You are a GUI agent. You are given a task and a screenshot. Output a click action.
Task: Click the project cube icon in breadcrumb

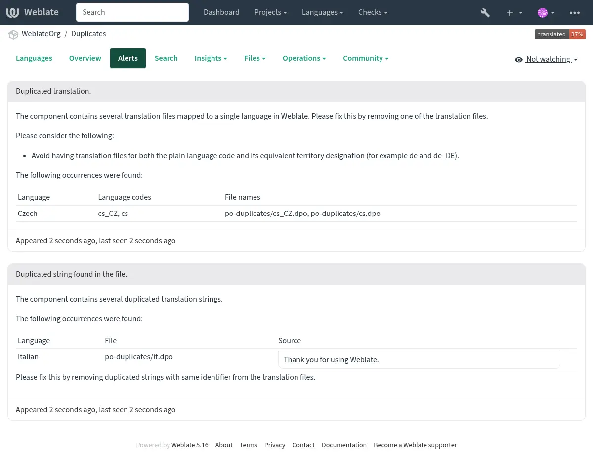pyautogui.click(x=13, y=34)
